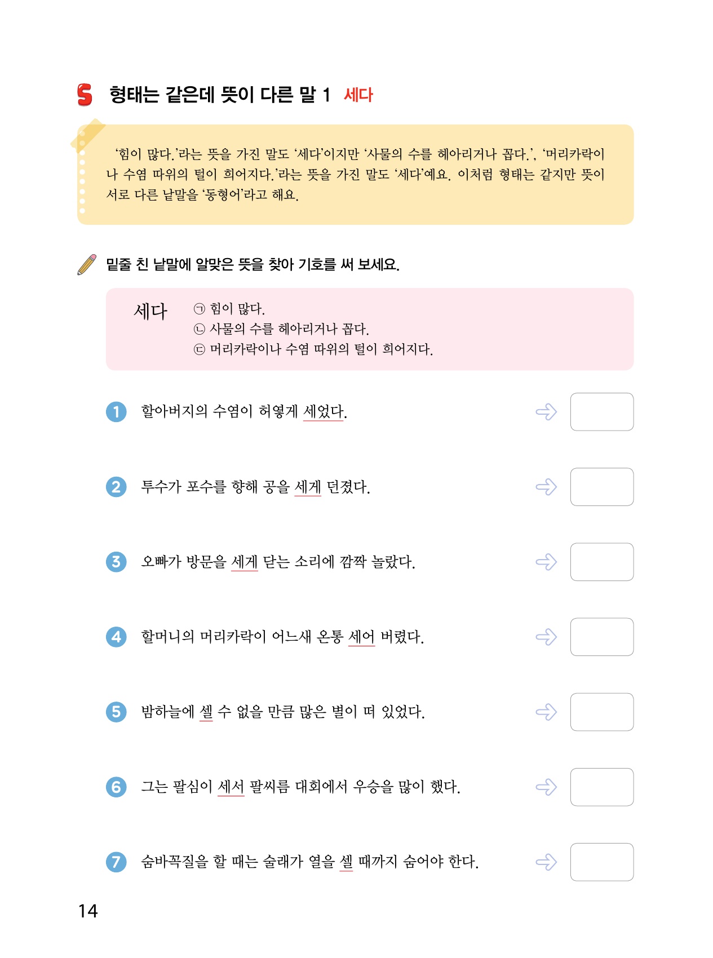Click the underlined 세게 in question 2
Screen dimensions: 713x958
pyautogui.click(x=308, y=487)
